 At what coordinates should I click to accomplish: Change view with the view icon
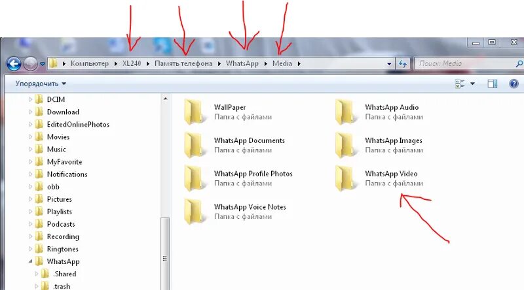(x=460, y=84)
